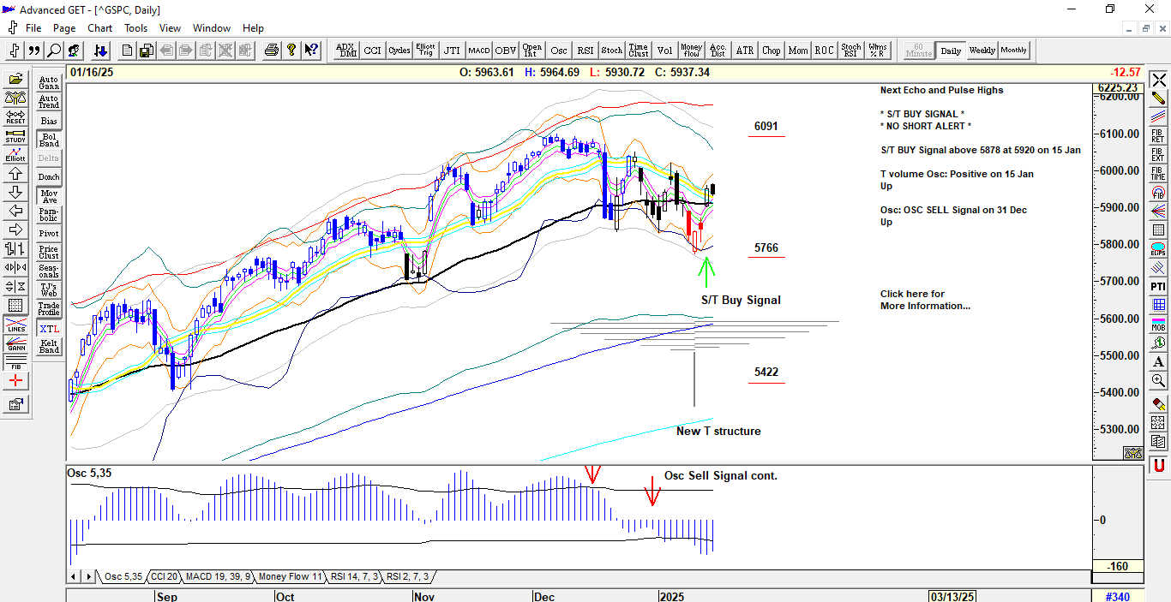Viewport: 1171px width, 602px height.
Task: Select the FIB RET retracement tool
Action: [1158, 134]
